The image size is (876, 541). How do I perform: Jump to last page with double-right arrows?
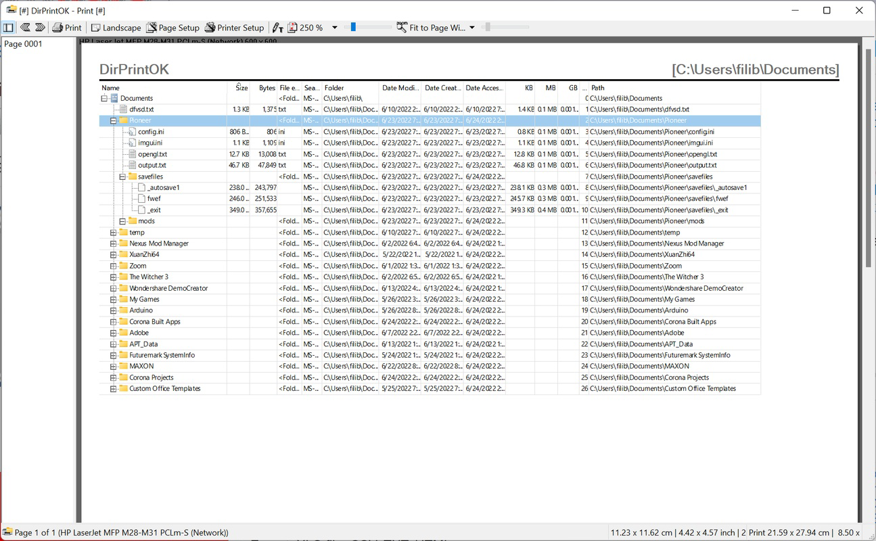(x=40, y=28)
